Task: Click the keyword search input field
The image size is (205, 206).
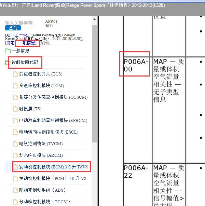Action: point(19,23)
